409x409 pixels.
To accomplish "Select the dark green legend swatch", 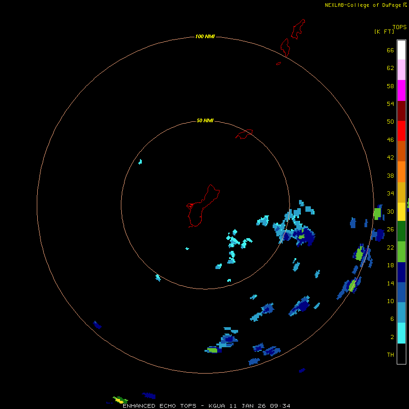I will pyautogui.click(x=401, y=231).
